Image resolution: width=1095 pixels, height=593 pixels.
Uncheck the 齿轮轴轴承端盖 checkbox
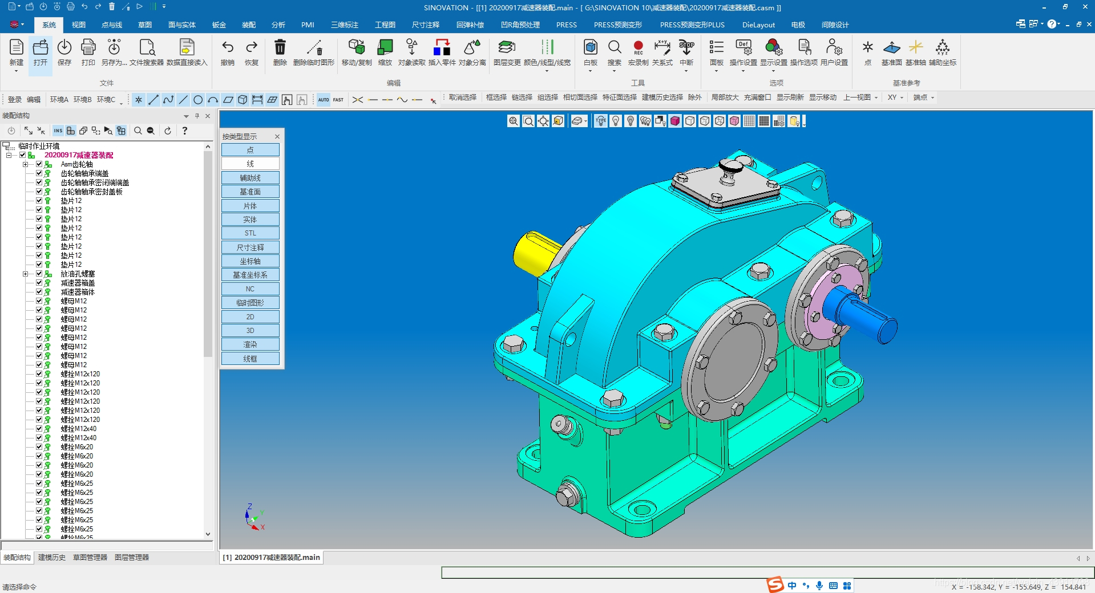(39, 173)
